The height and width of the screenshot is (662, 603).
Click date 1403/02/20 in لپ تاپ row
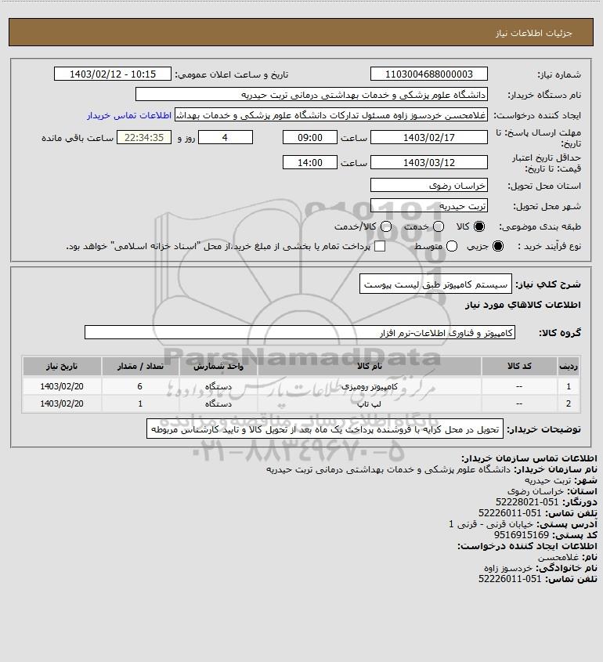point(62,404)
